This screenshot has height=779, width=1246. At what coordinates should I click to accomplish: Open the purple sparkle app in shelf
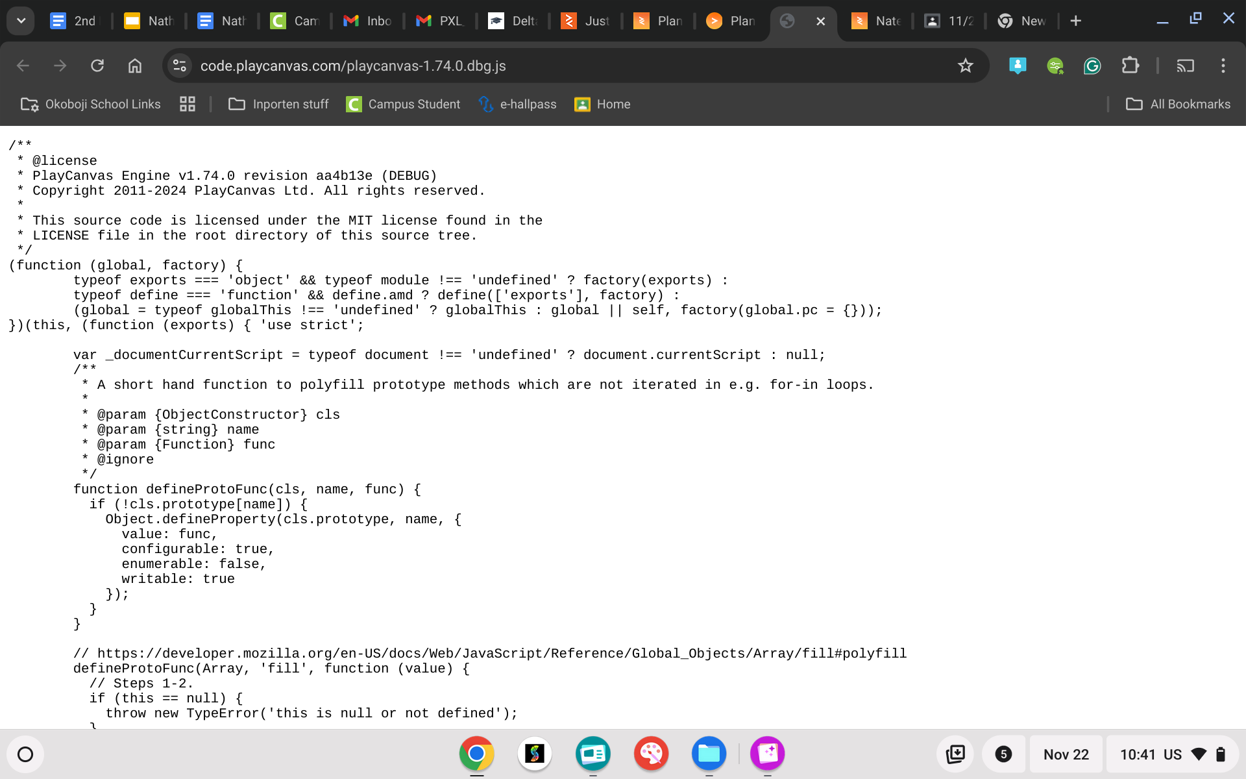[x=767, y=754]
